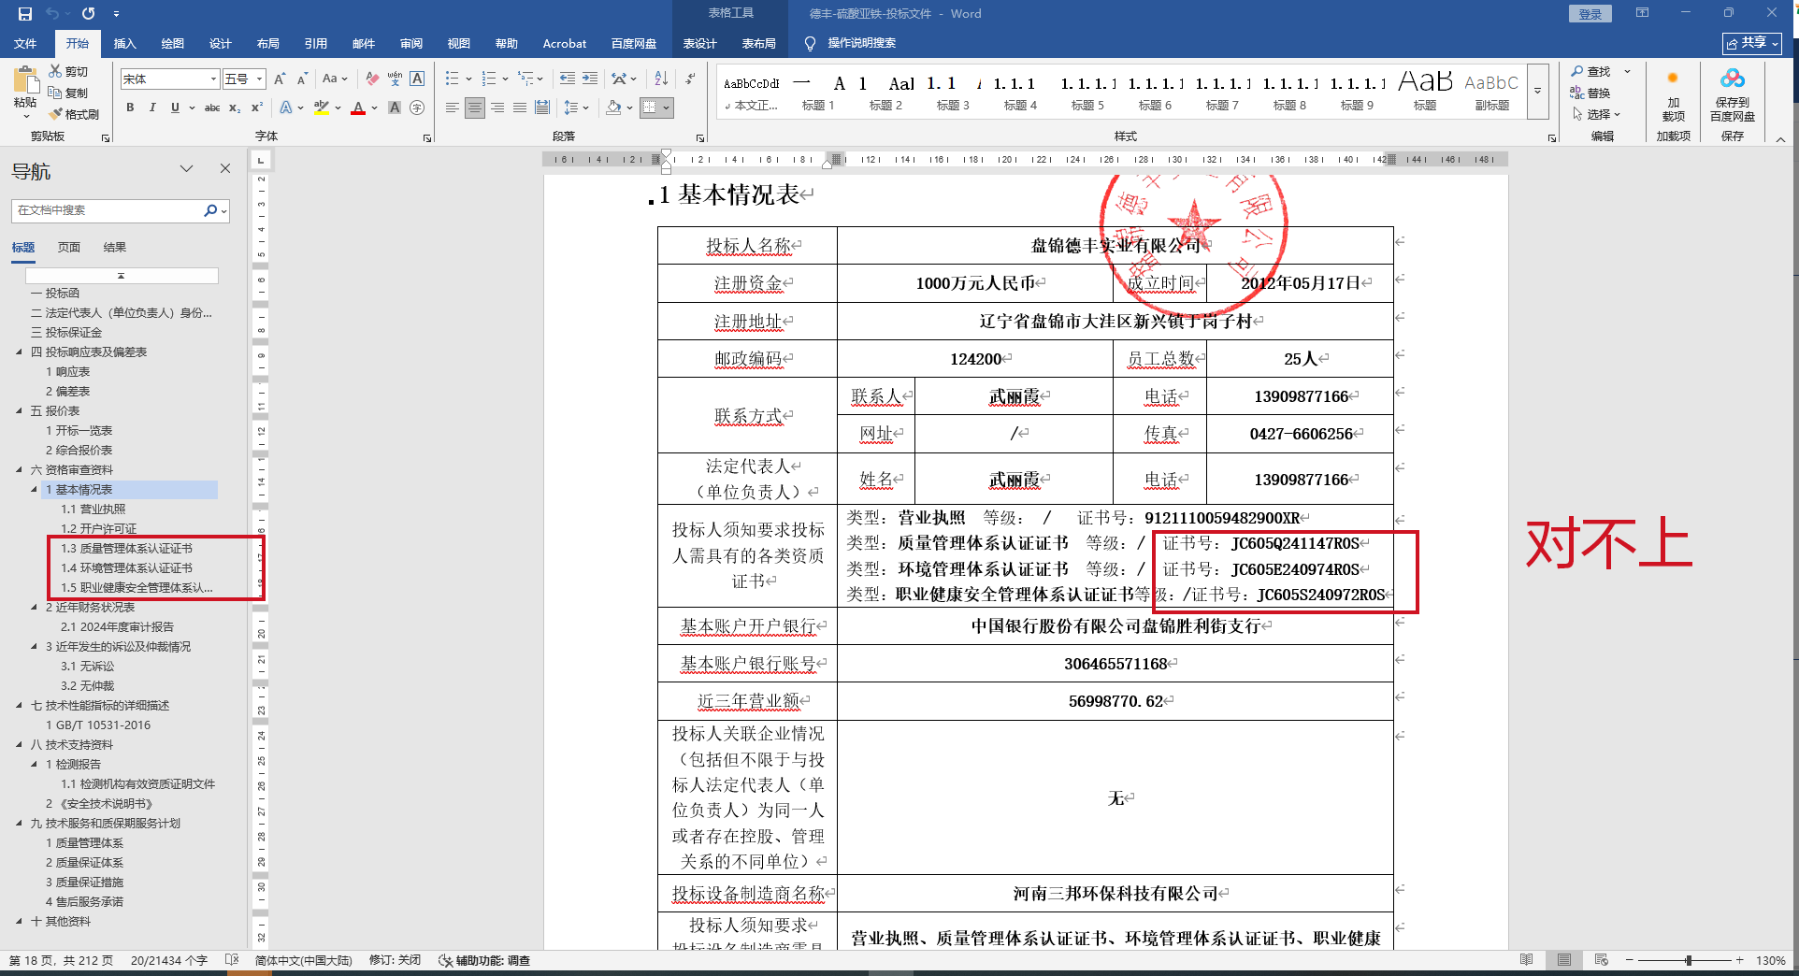Increase the paragraph indent

[590, 79]
